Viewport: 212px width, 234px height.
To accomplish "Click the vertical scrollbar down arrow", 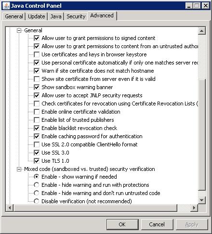I will 202,200.
